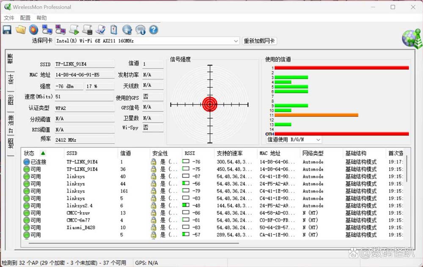Click the vertical scrollbar of the AP list
Viewport: 423px width, 267px height.
point(407,169)
